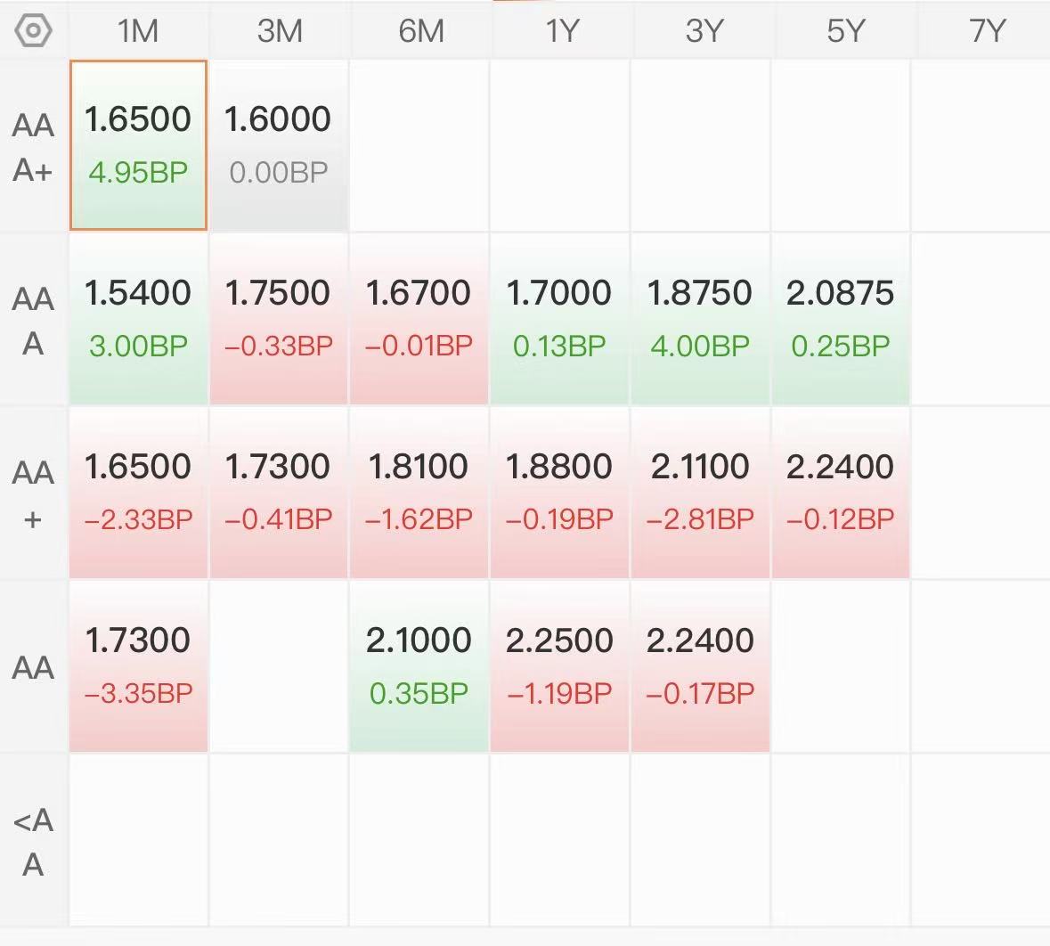Open the AA 1M cell with -3.35BP
This screenshot has width=1050, height=946.
coord(138,666)
